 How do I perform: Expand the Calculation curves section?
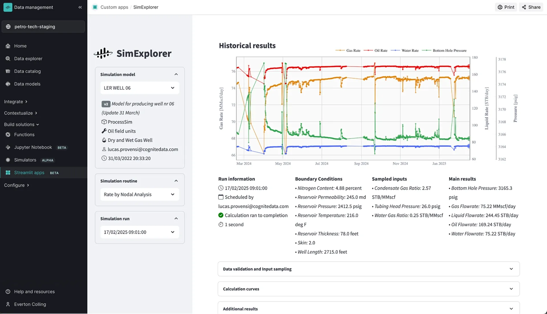click(368, 289)
